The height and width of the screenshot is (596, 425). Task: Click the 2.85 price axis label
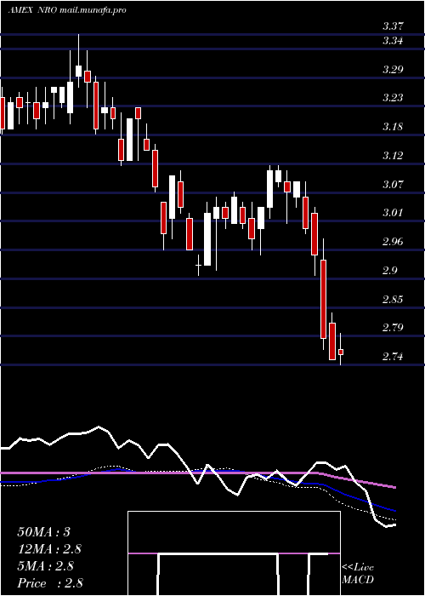393,299
